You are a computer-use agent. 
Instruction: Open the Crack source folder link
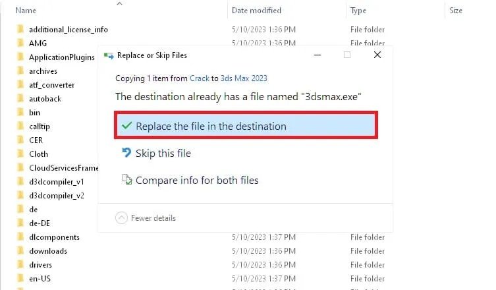coord(200,78)
